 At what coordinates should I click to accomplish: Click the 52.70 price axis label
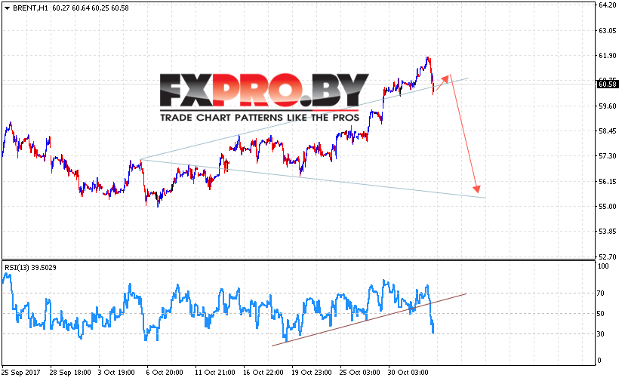point(608,257)
